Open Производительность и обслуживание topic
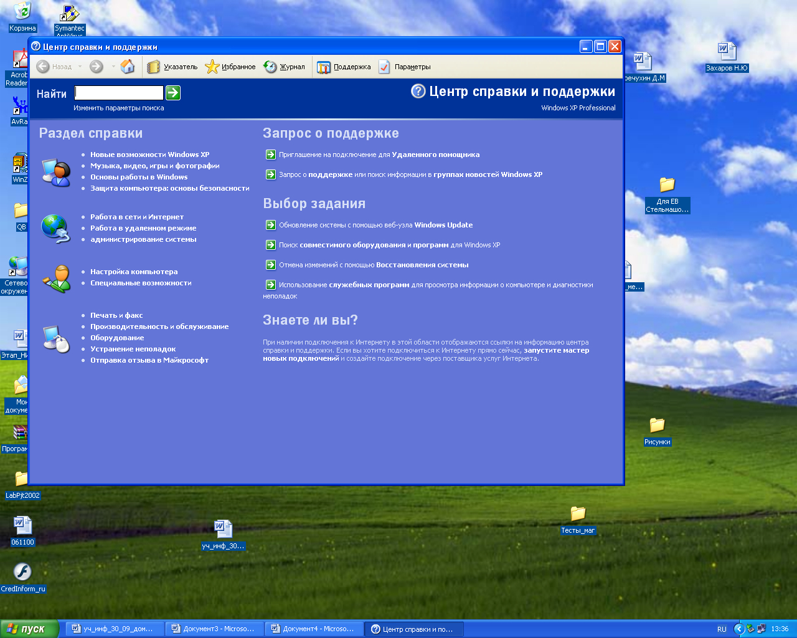 click(159, 326)
